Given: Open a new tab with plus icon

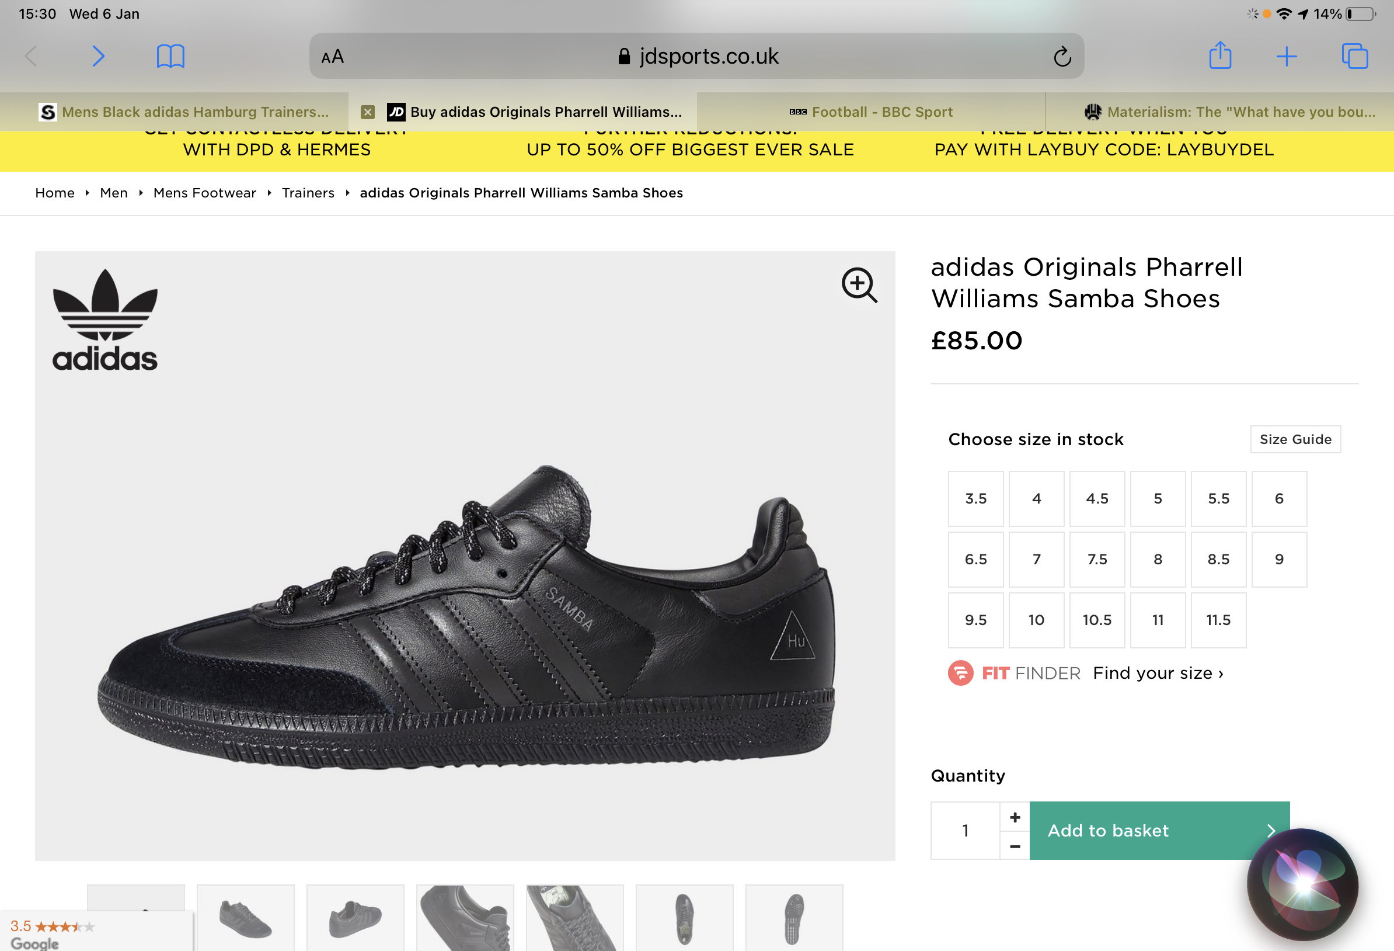Looking at the screenshot, I should [1286, 57].
